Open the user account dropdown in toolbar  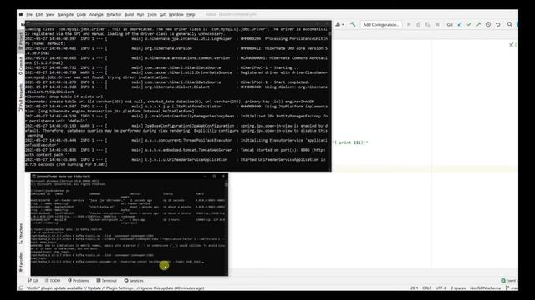coord(339,24)
